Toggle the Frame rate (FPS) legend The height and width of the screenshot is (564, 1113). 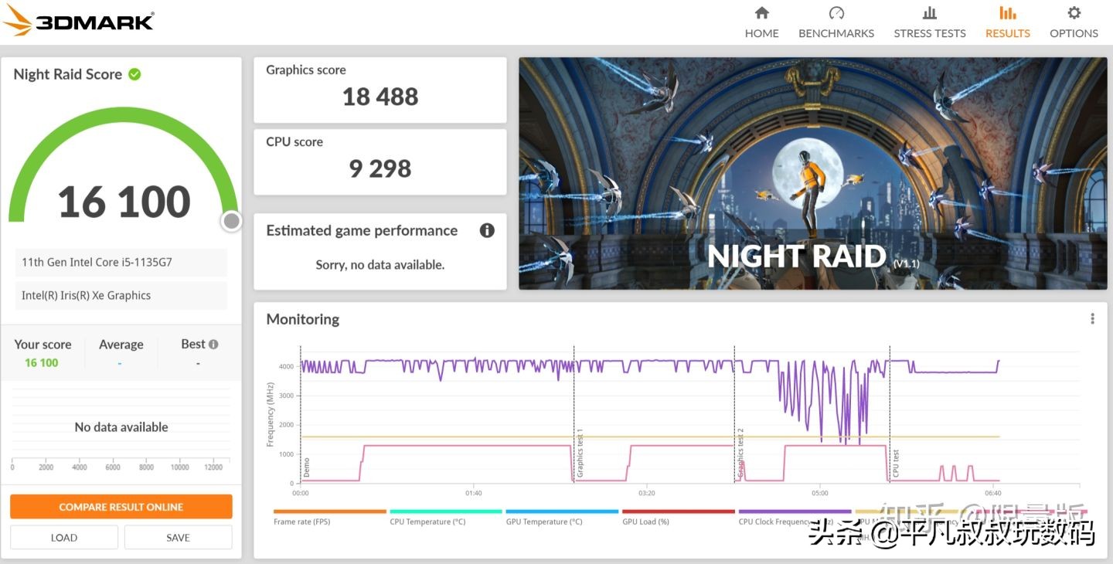329,517
